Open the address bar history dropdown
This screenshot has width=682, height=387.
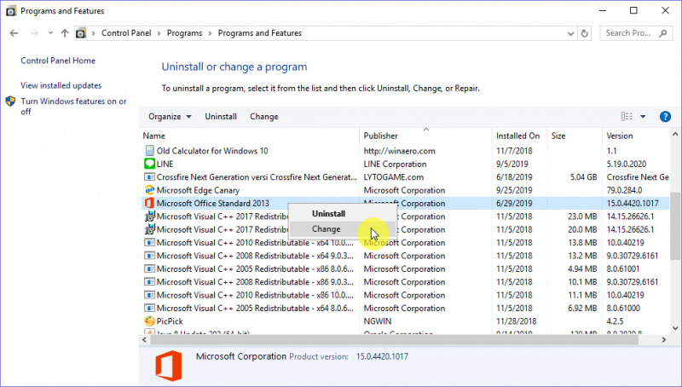pos(570,33)
